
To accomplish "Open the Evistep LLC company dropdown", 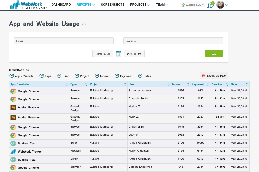I will point(192,5).
